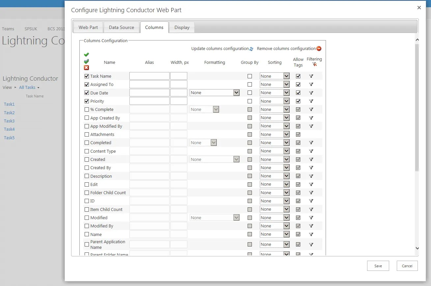The image size is (431, 286).
Task: Click the top green checkmark icon above the Name column
Action: point(86,55)
